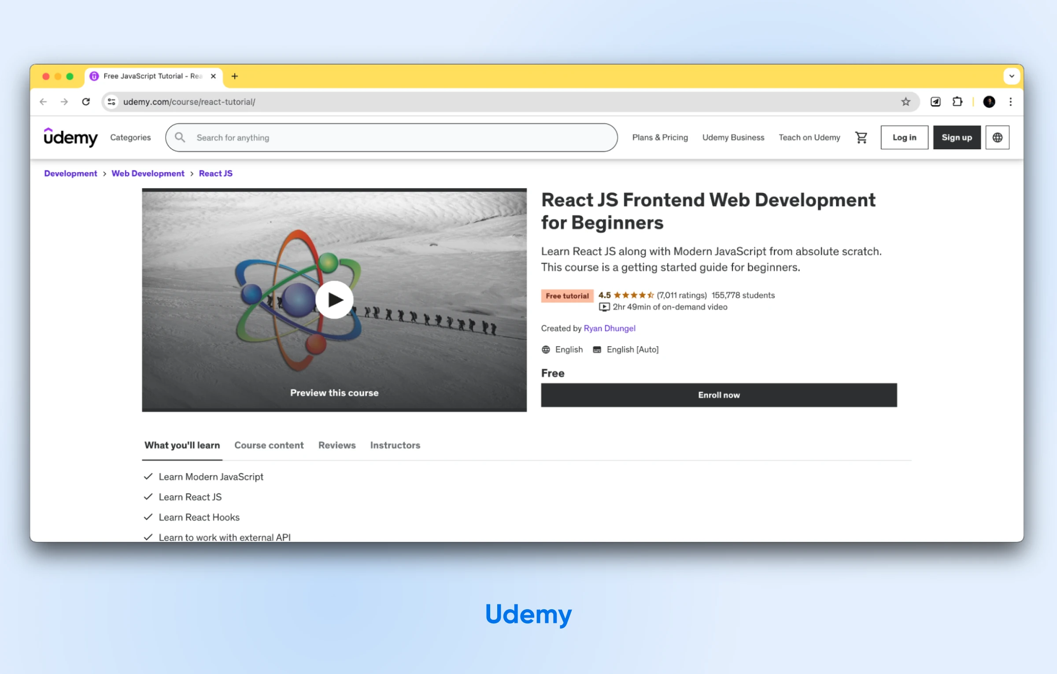Open instructor Ryan Dhungel's profile
Screen dimensions: 1057x674
pos(609,329)
